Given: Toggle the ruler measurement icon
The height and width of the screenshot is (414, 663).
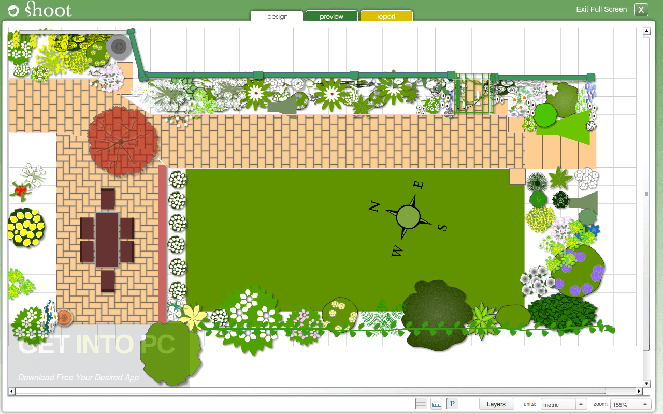Looking at the screenshot, I should (x=436, y=403).
